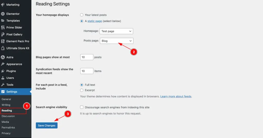
Task: Expand the Posts page dropdown showing Blog
Action: [117, 41]
